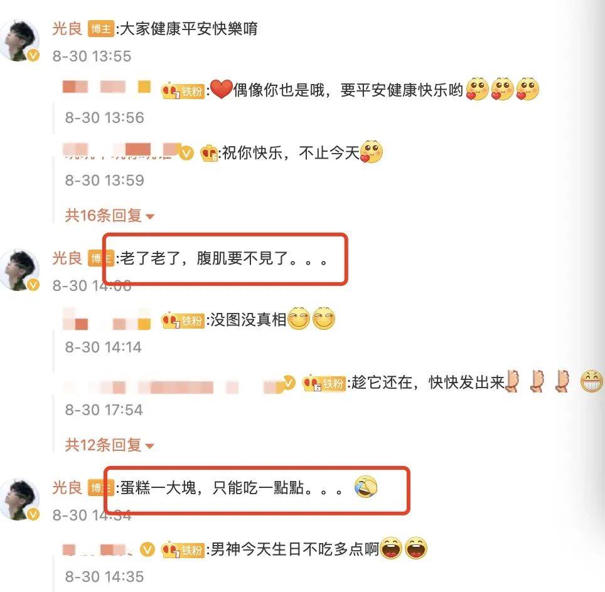Click the 铁粉 badge on the 男神今天生日 reply
Screen dimensions: 605x592
183,549
